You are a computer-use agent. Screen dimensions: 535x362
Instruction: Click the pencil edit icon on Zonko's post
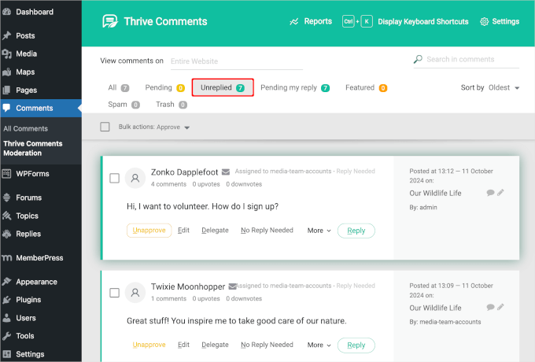[500, 193]
